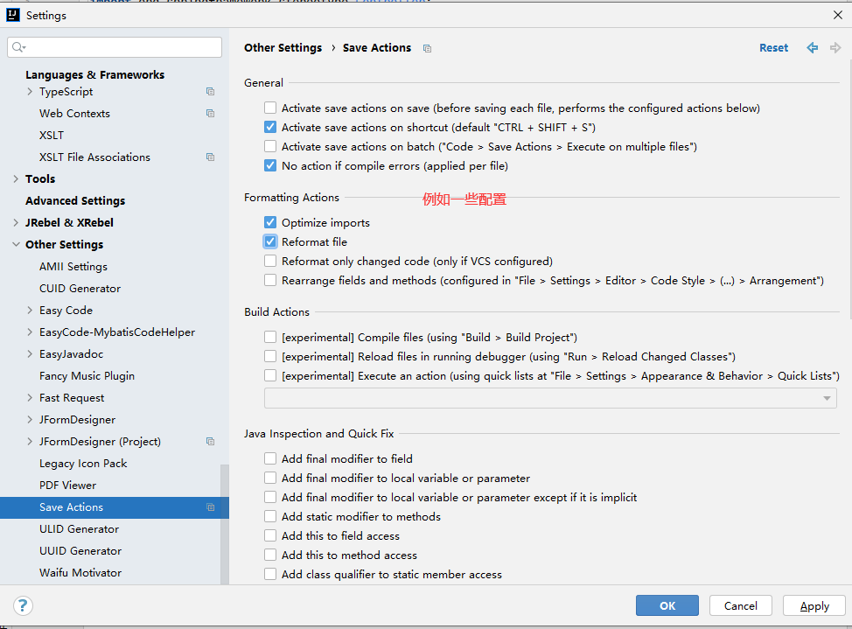852x629 pixels.
Task: Check Add class qualifier to static member access
Action: [x=270, y=574]
